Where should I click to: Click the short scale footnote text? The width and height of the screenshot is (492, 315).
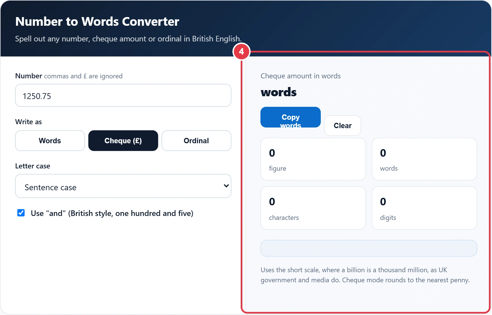click(365, 275)
